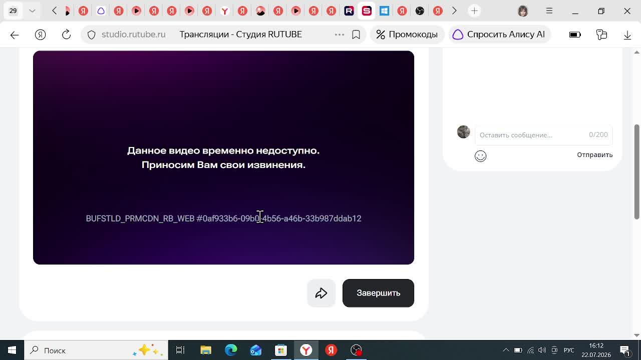Image resolution: width=641 pixels, height=360 pixels.
Task: Open Yandex home via the Я icon
Action: pyautogui.click(x=41, y=34)
